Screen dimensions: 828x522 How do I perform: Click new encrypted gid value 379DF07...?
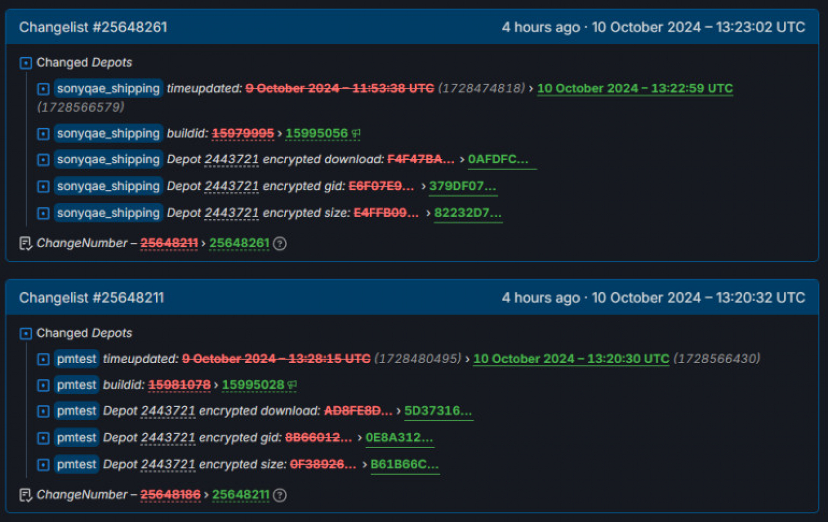click(462, 186)
